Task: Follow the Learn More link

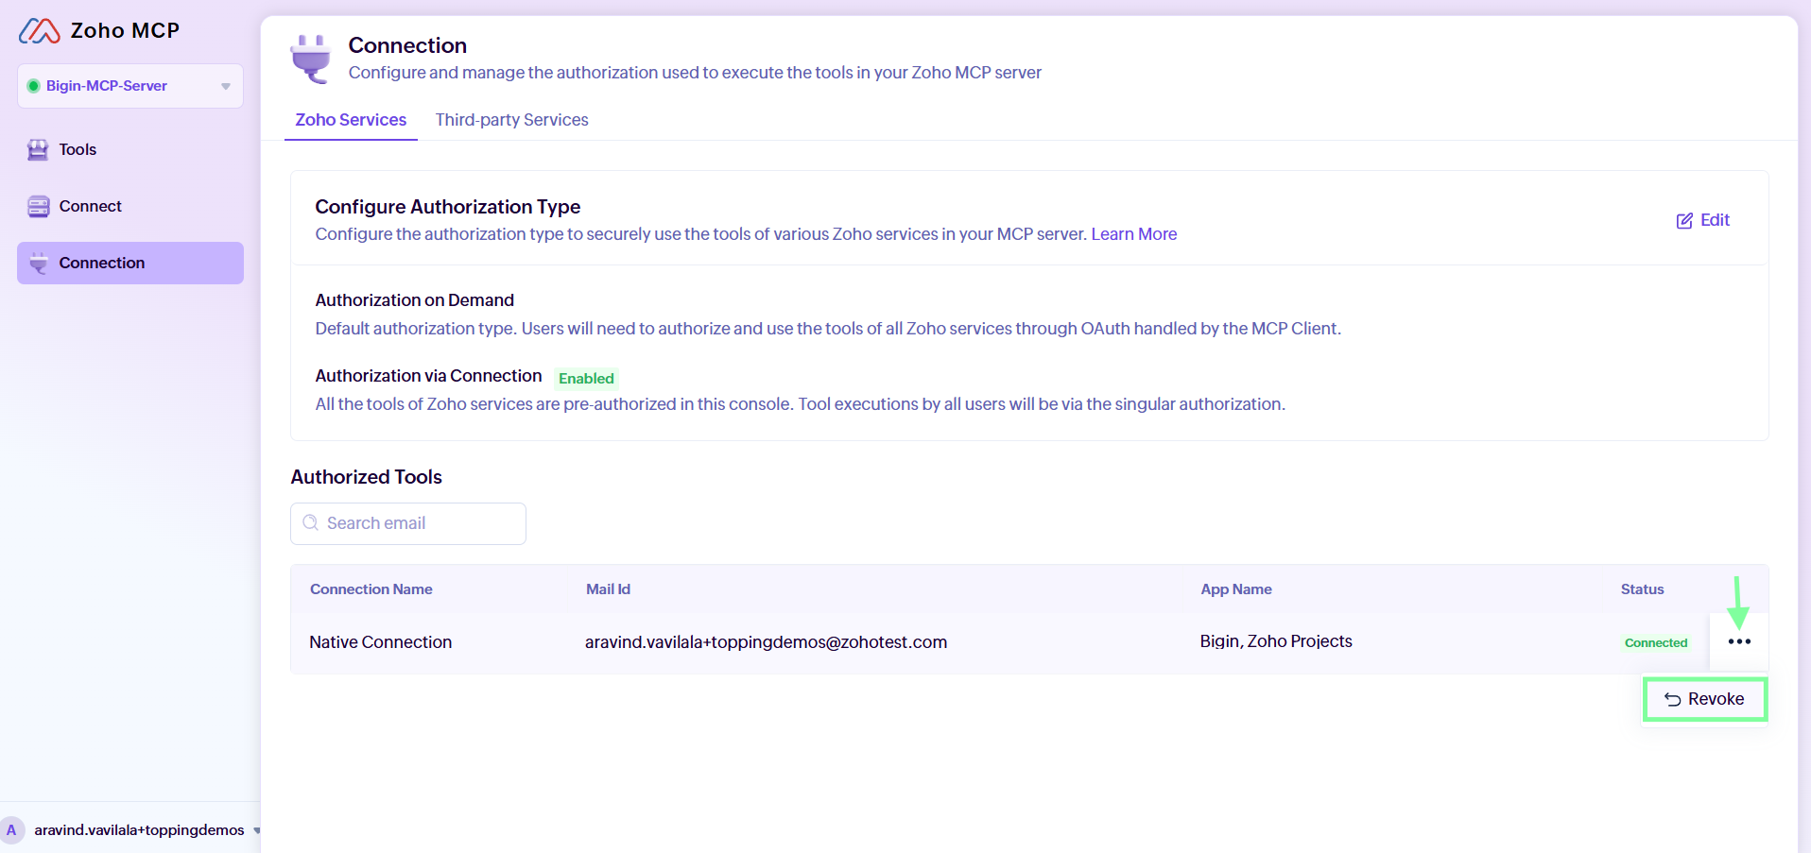Action: tap(1134, 234)
